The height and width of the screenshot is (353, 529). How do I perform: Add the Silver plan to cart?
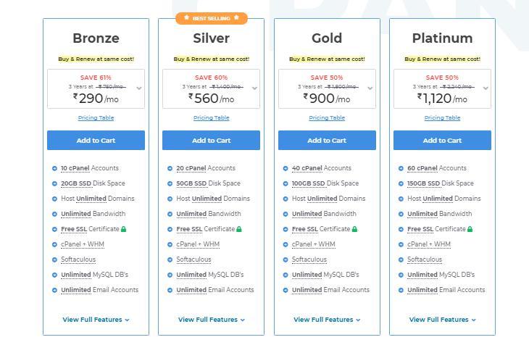click(x=212, y=141)
